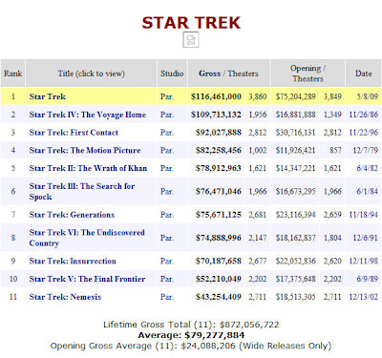Click the Title (click to view) header
382x358 pixels.
tap(91, 74)
